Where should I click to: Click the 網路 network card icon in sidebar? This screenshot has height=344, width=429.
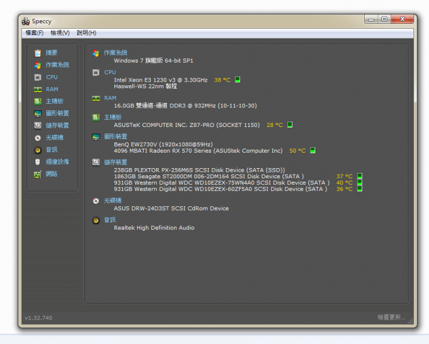38,174
